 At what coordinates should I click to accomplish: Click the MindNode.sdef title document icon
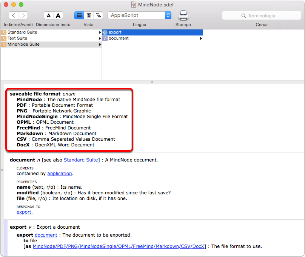point(134,5)
